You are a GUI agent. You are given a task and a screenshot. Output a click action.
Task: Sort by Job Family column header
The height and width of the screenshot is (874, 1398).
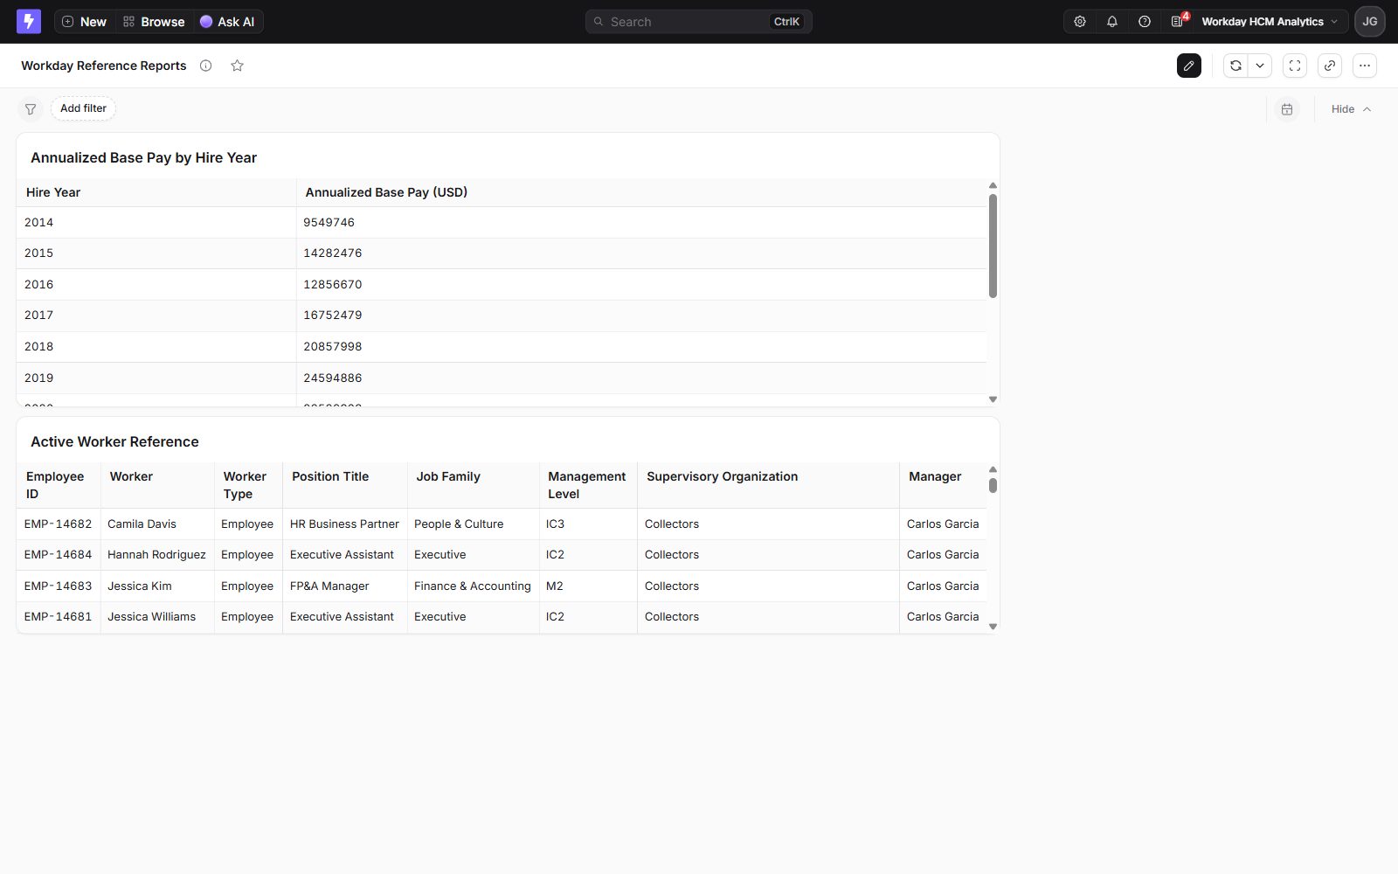[474, 485]
